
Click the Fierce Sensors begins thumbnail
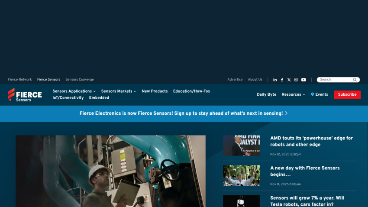tap(241, 175)
